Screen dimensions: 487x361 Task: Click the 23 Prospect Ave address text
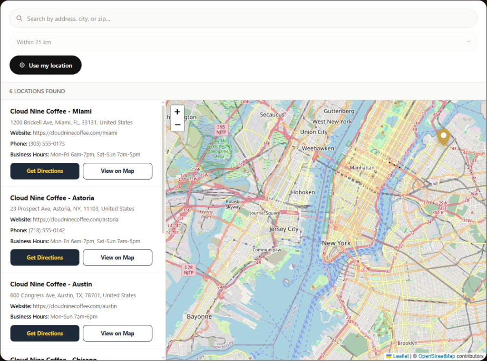pyautogui.click(x=72, y=209)
